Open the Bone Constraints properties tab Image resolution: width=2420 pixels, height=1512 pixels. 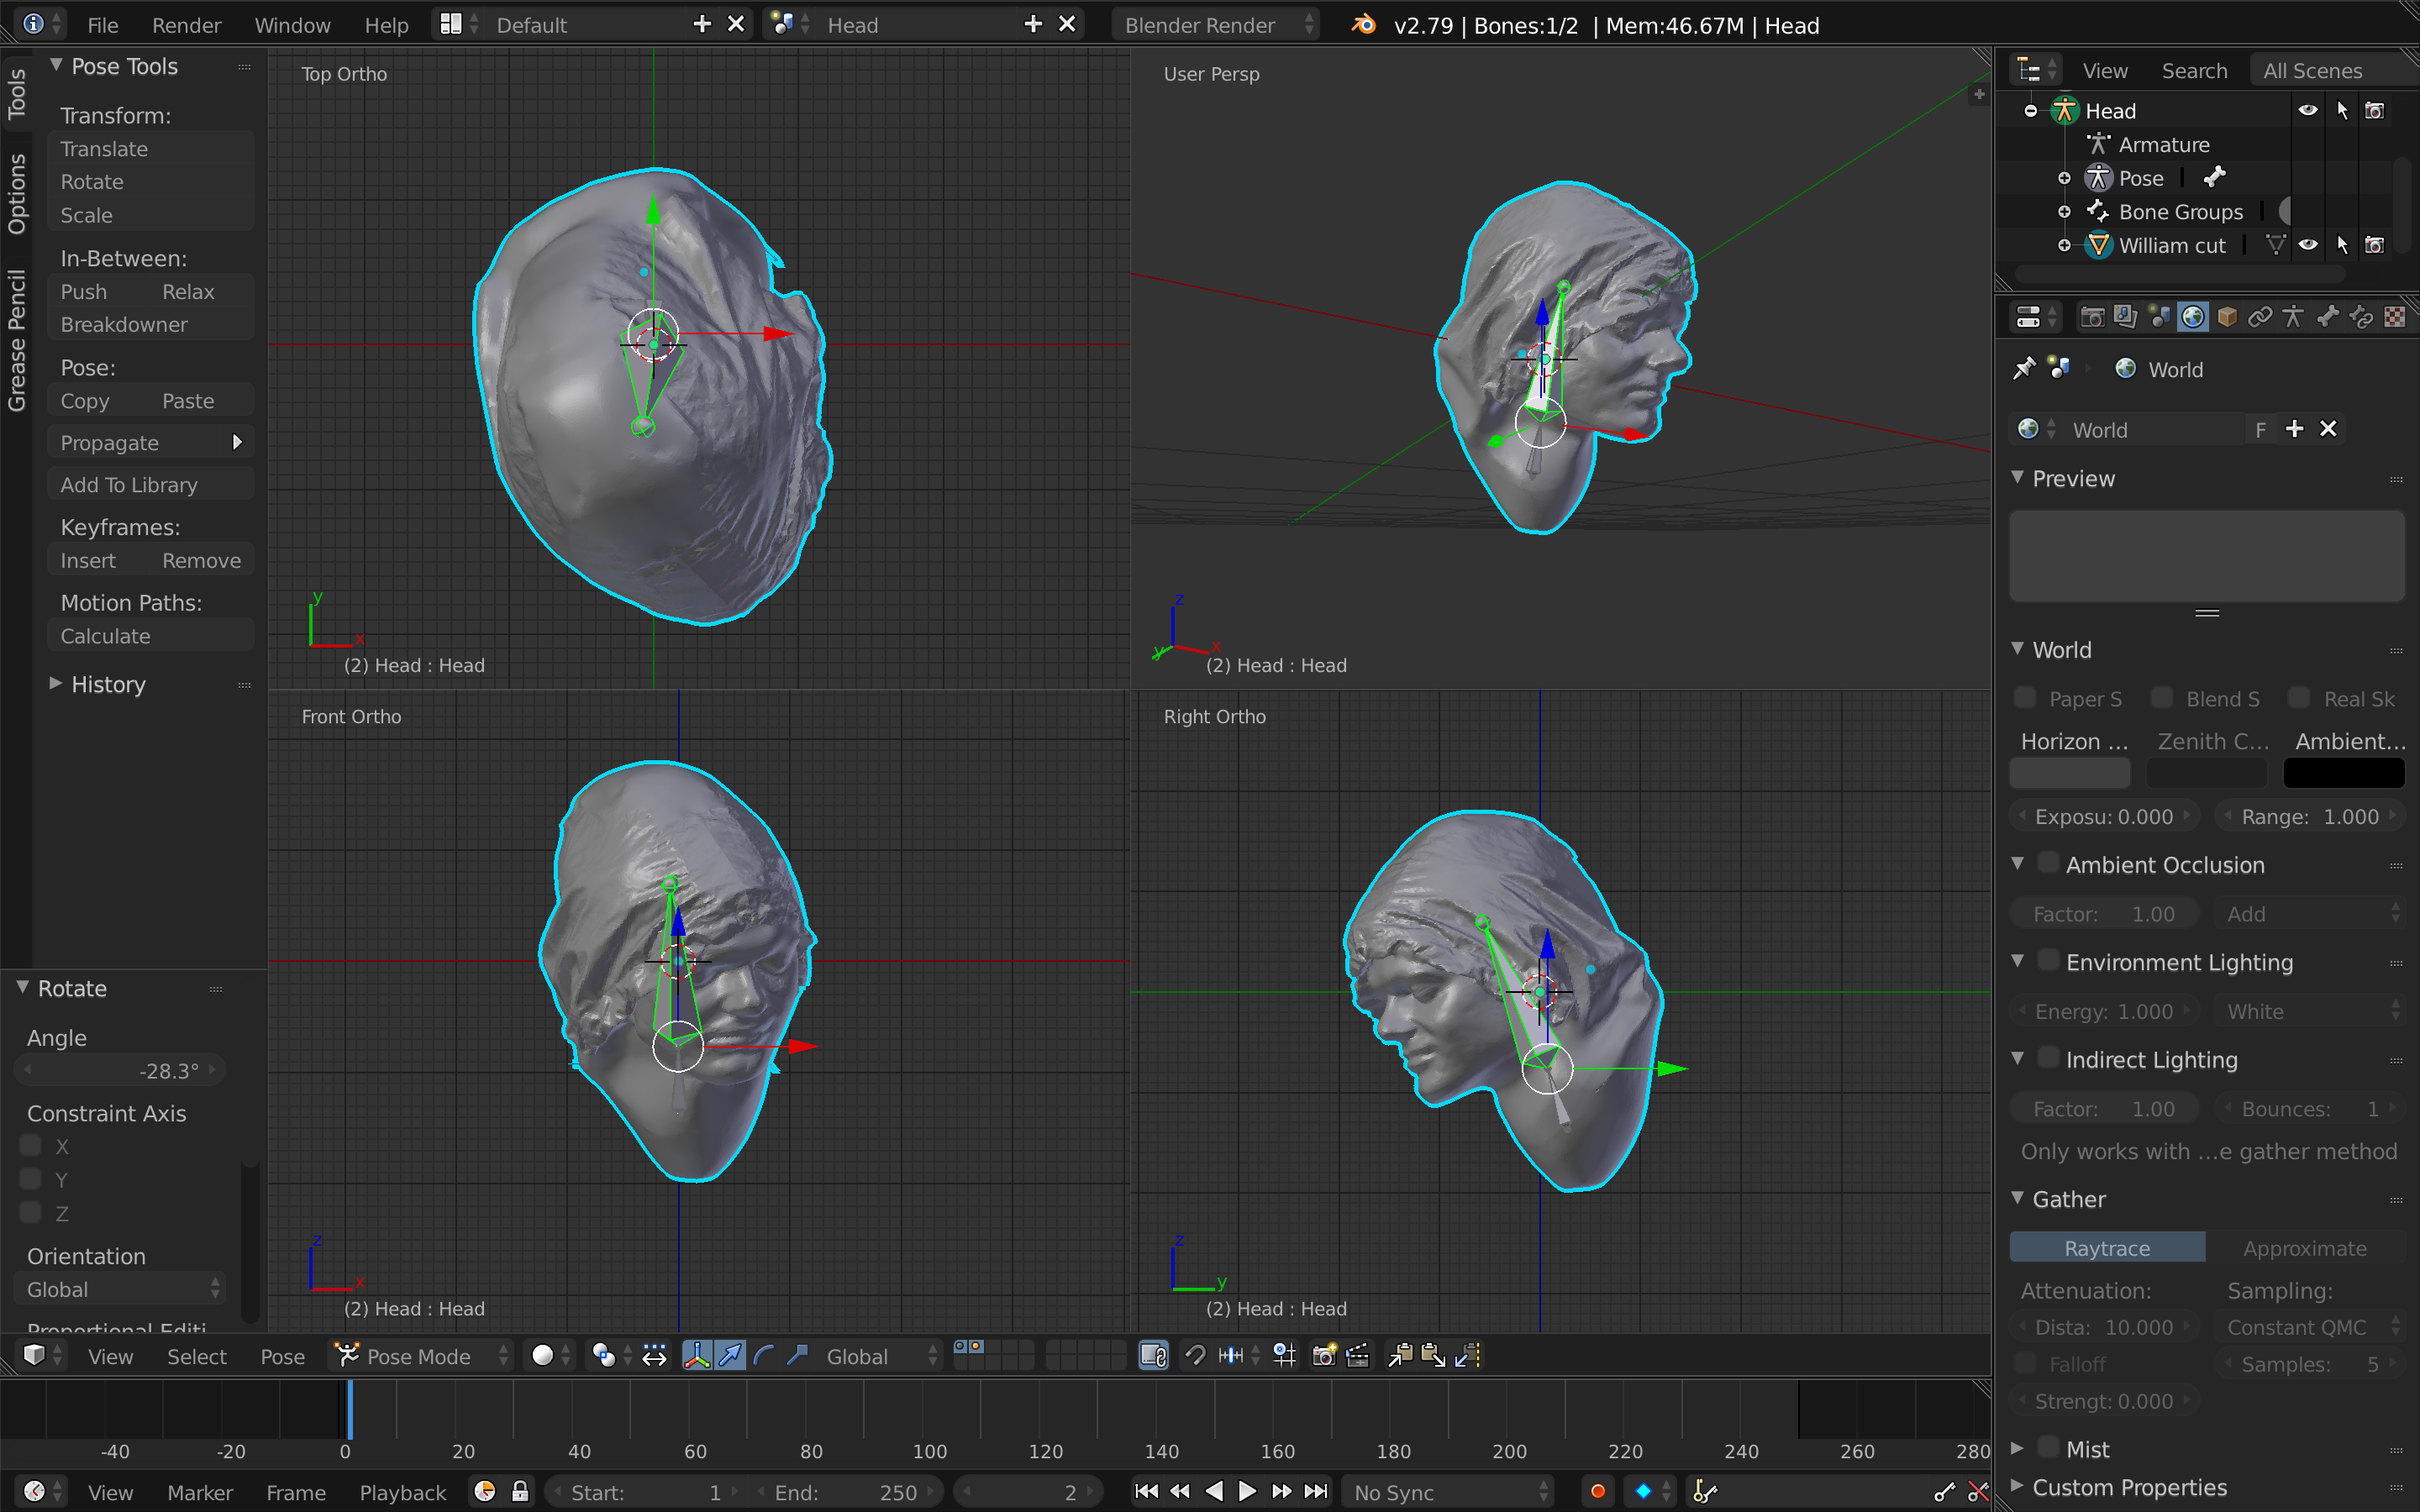pos(2361,317)
